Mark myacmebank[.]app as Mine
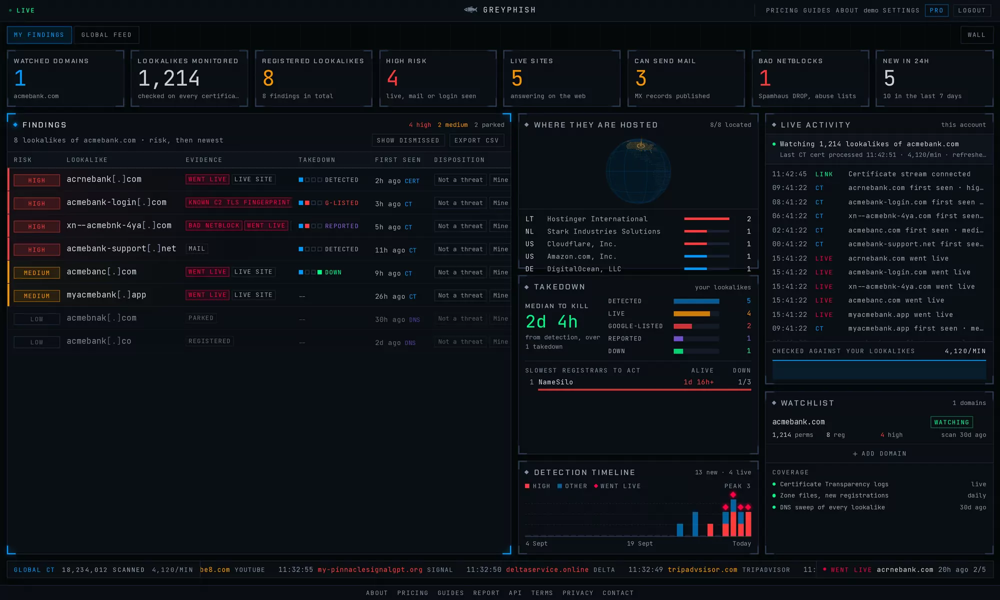The height and width of the screenshot is (600, 1000). tap(500, 295)
